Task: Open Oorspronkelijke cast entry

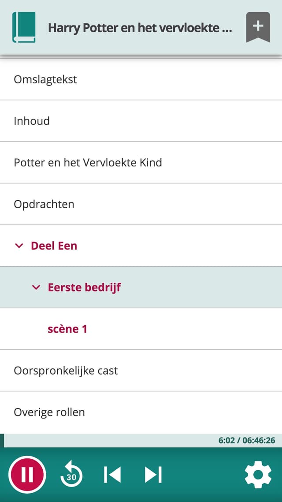Action: [x=141, y=371]
